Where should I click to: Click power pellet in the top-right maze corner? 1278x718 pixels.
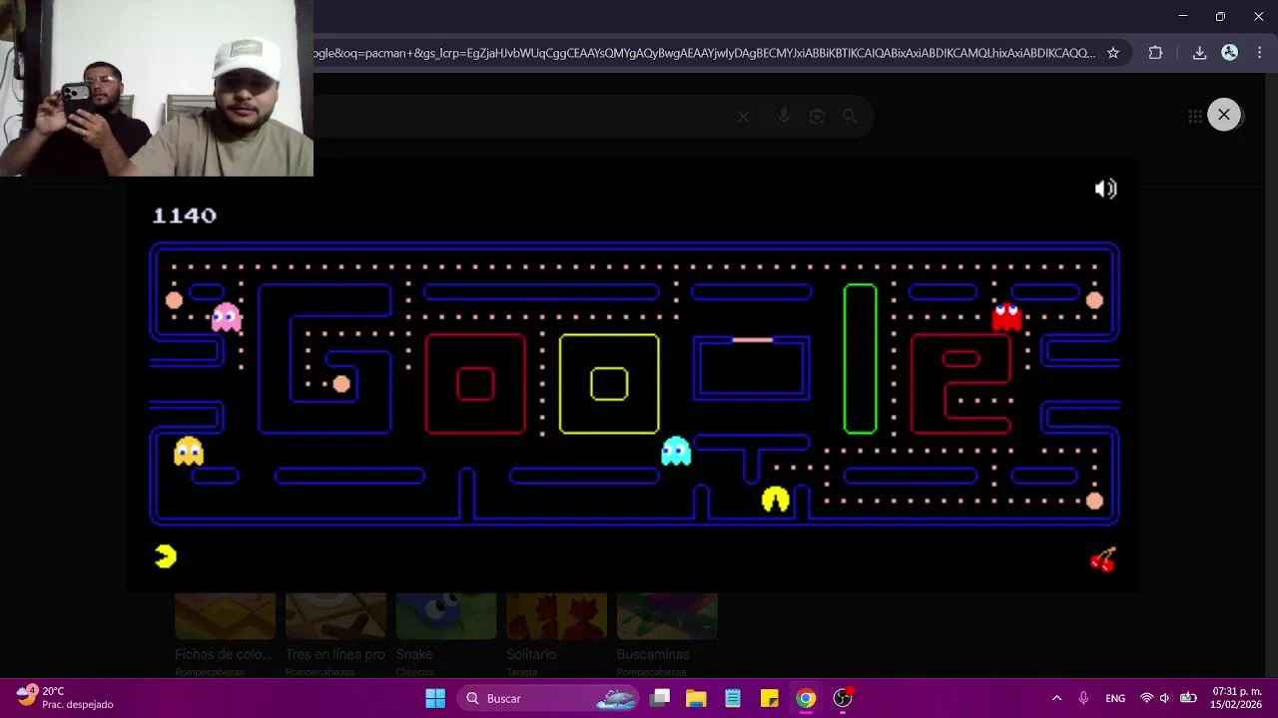pyautogui.click(x=1094, y=300)
